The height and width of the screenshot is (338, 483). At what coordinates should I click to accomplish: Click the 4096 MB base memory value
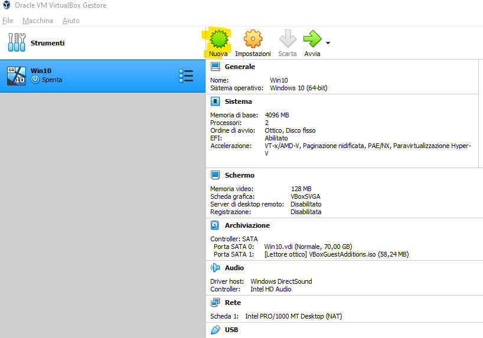click(x=277, y=115)
